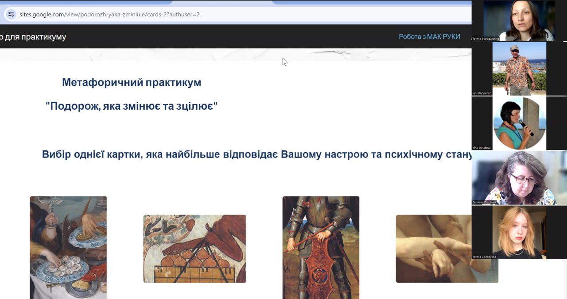Choose the card with hand over onions
The height and width of the screenshot is (299, 567).
194,249
